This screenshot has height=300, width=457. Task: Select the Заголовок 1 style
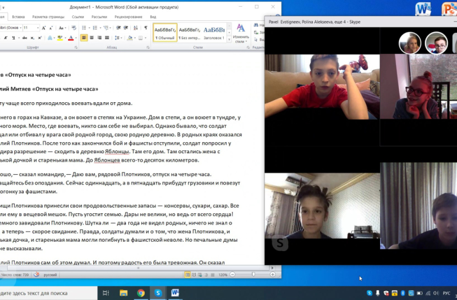214,32
